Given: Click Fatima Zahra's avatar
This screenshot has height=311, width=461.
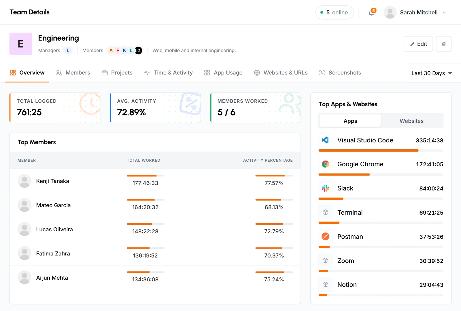Looking at the screenshot, I should click(x=24, y=253).
